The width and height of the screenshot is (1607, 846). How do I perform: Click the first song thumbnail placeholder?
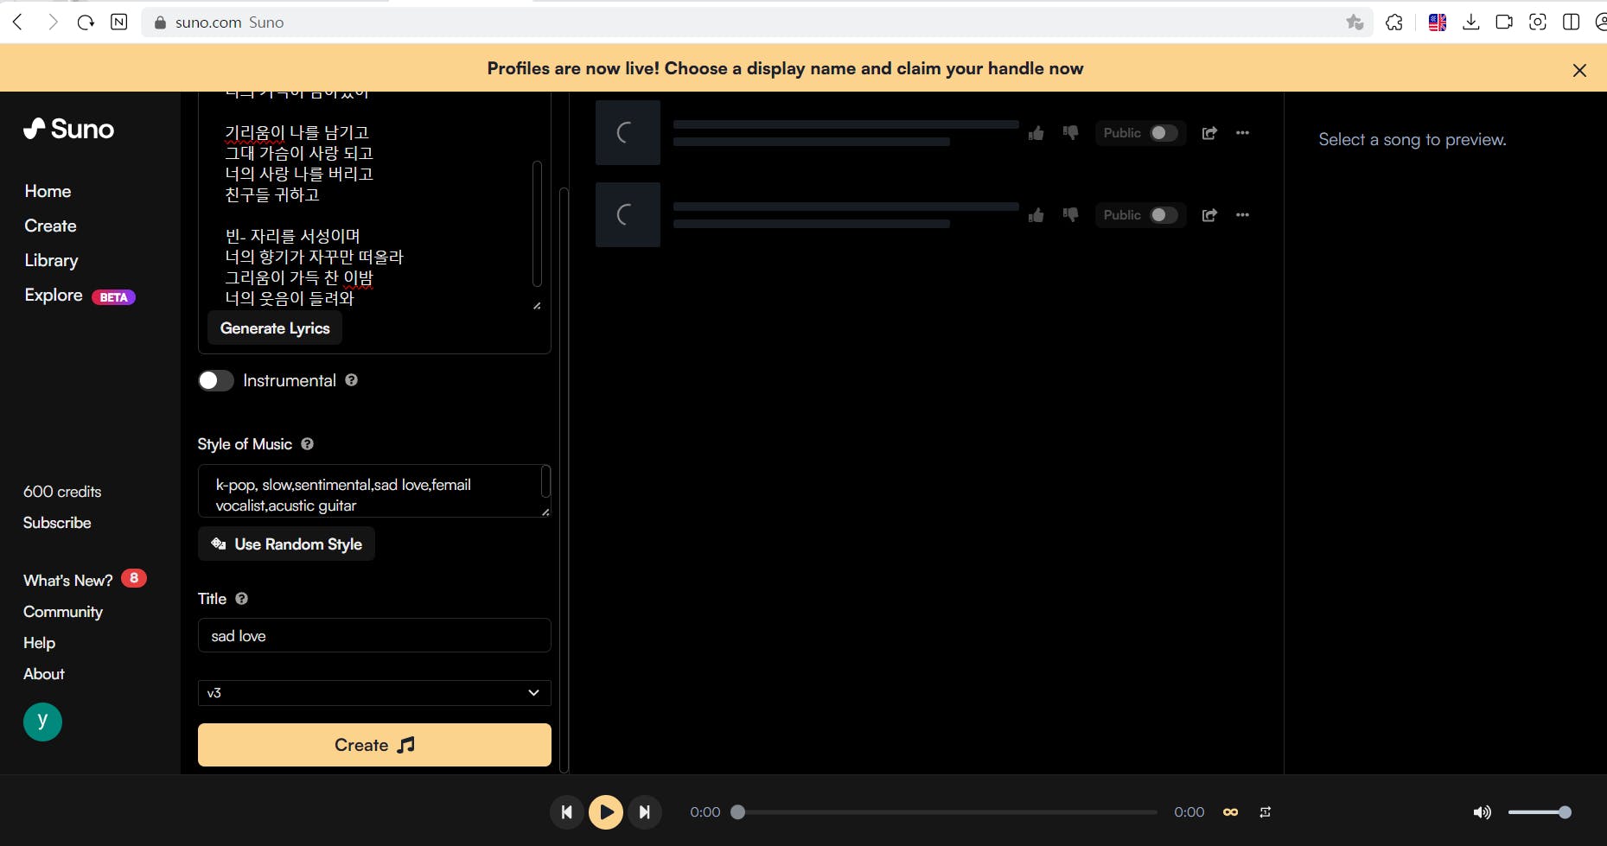click(628, 133)
